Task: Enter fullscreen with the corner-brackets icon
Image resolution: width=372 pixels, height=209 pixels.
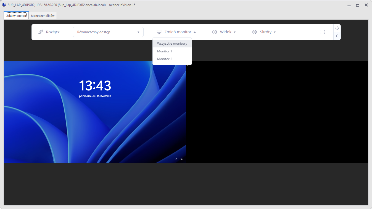Action: pos(323,32)
